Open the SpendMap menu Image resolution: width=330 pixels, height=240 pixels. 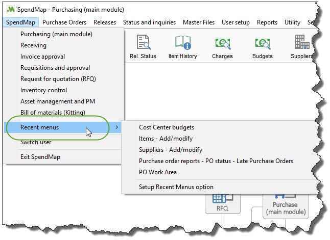20,22
